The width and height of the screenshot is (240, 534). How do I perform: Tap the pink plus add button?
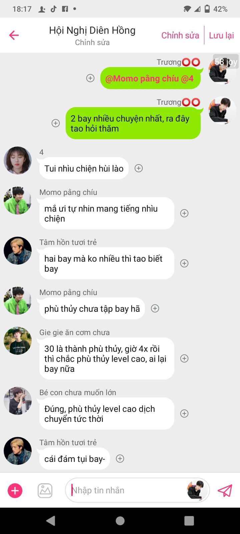(15, 491)
